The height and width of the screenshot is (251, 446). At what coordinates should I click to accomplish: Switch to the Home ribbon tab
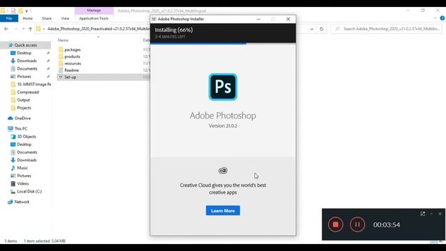click(28, 18)
